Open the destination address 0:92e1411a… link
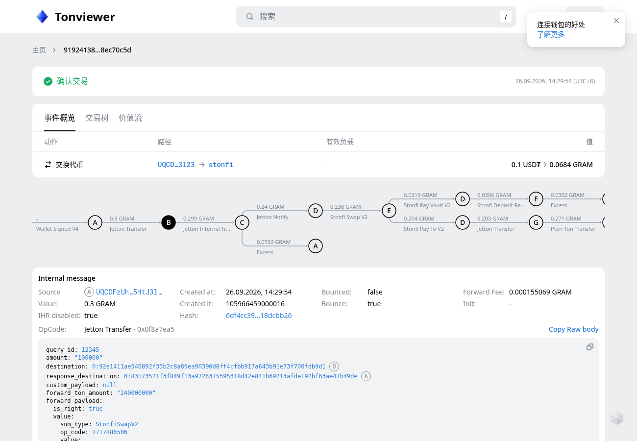Image resolution: width=637 pixels, height=441 pixels. point(209,367)
